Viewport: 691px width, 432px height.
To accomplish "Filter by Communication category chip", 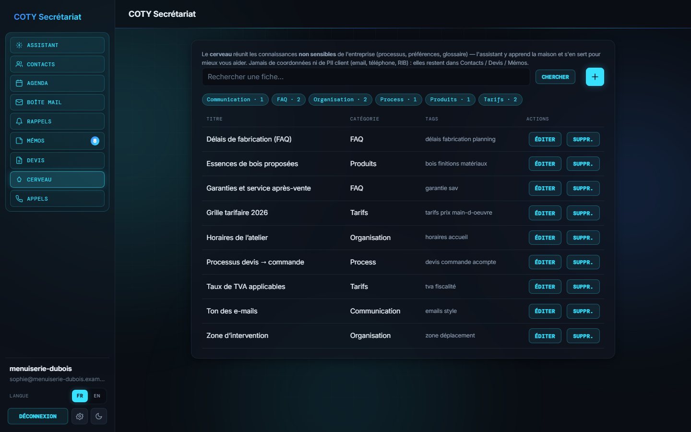I will point(235,99).
